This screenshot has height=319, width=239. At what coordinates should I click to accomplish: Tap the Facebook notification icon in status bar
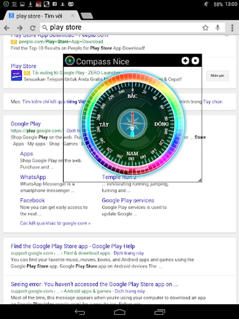point(55,4)
